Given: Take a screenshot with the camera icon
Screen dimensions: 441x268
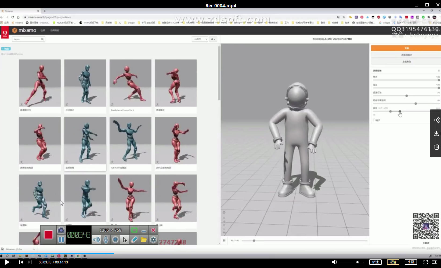Looking at the screenshot, I should 61,230.
